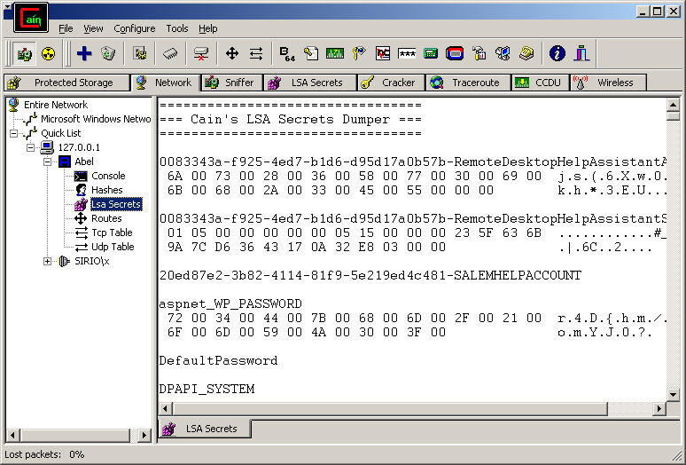Image resolution: width=686 pixels, height=465 pixels.
Task: Toggle the Start/Stop Sniffer toolbar icon
Action: (24, 54)
